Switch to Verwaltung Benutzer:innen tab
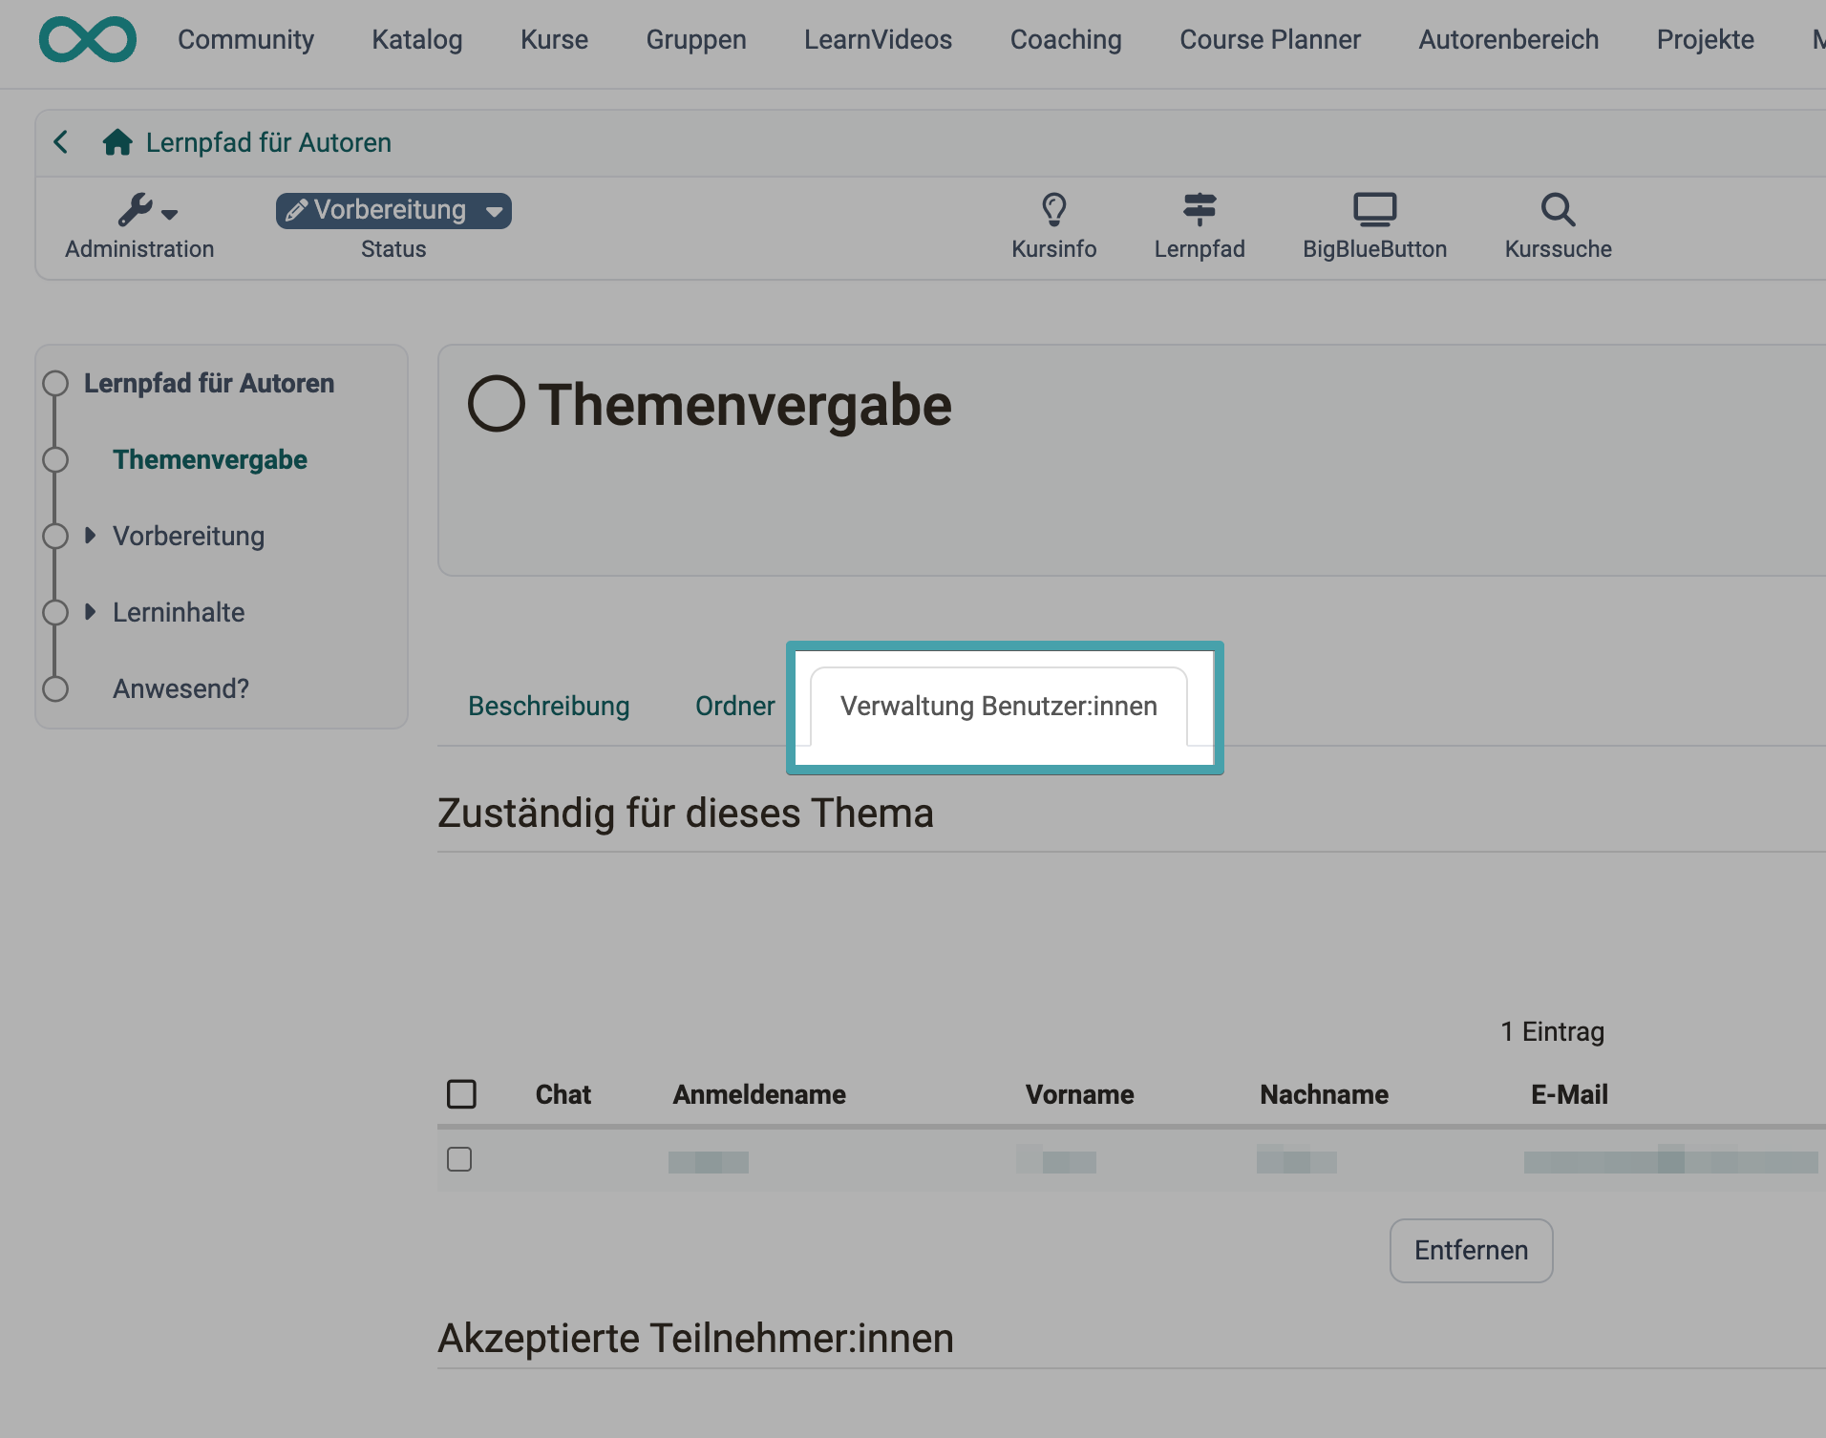Screen dimensions: 1826x1438 point(999,706)
